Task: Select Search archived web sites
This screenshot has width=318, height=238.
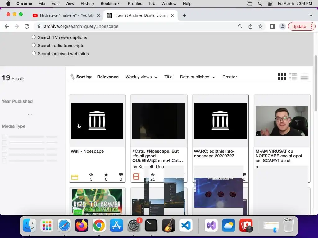Action: pos(34,53)
